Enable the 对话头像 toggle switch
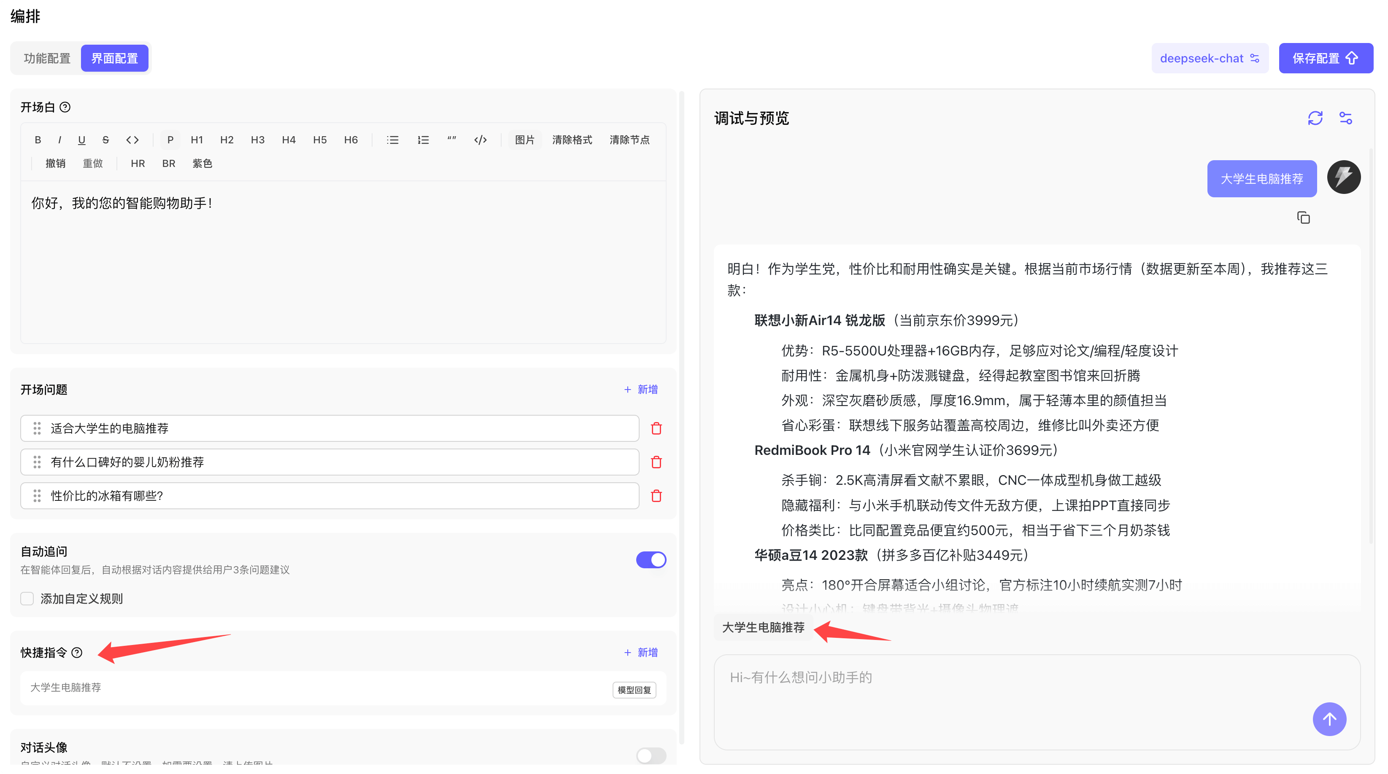 (651, 755)
